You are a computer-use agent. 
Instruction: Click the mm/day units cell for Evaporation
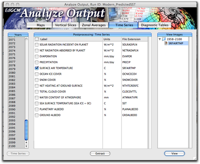tap(109, 56)
